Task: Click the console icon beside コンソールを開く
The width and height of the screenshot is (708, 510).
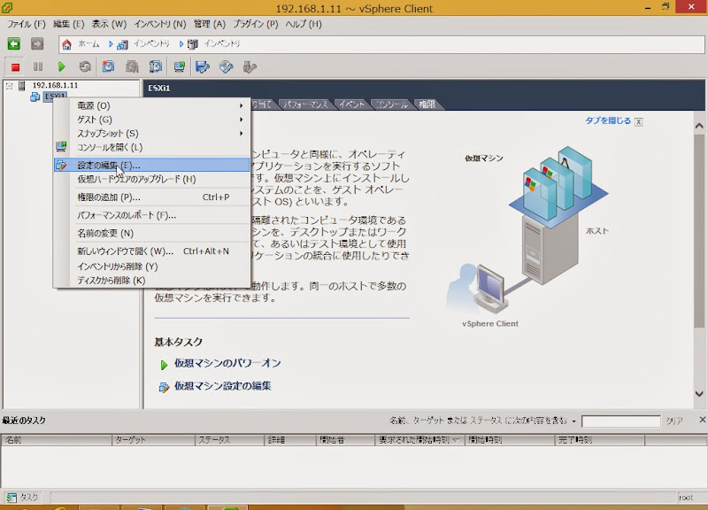Action: pyautogui.click(x=61, y=147)
